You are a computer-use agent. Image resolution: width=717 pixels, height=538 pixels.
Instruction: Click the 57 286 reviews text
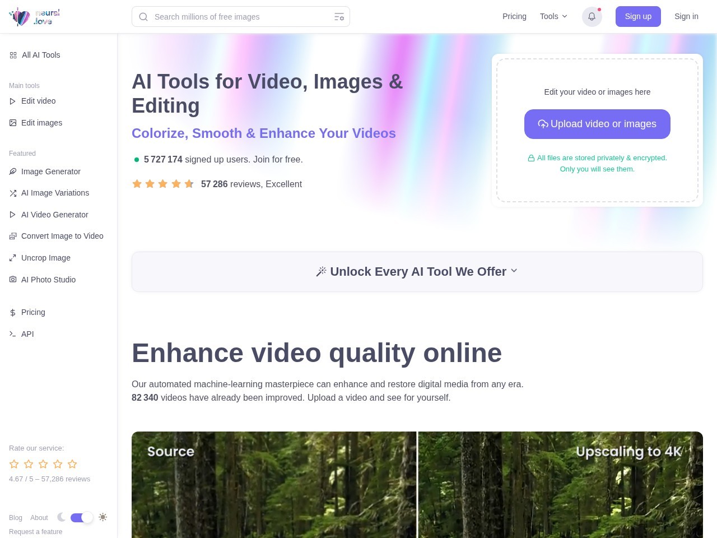(x=252, y=184)
